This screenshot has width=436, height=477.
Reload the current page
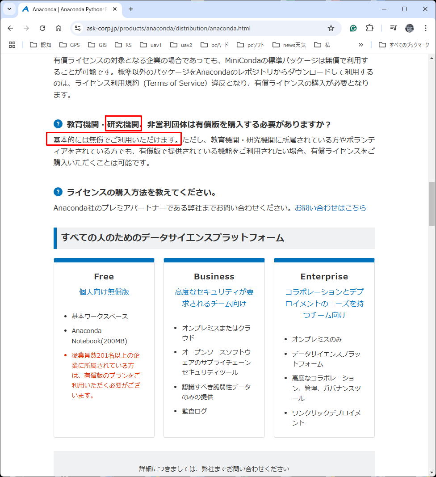[x=42, y=28]
